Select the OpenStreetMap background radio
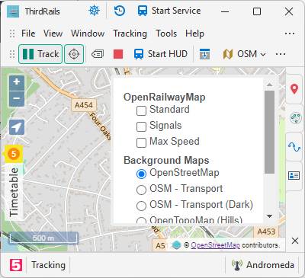 coord(141,174)
